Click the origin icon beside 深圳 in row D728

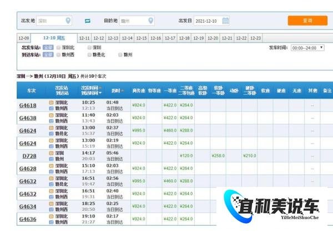(51, 153)
